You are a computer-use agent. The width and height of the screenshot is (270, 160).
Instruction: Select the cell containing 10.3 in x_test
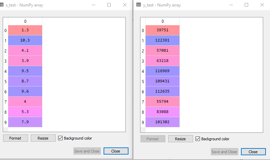pos(25,40)
